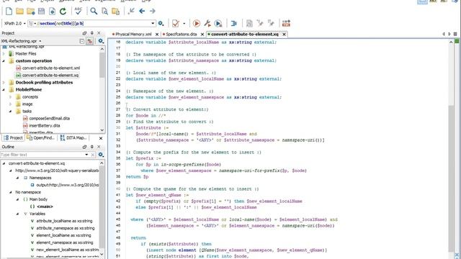Click the Find/Replace in Files icon

pyautogui.click(x=115, y=12)
